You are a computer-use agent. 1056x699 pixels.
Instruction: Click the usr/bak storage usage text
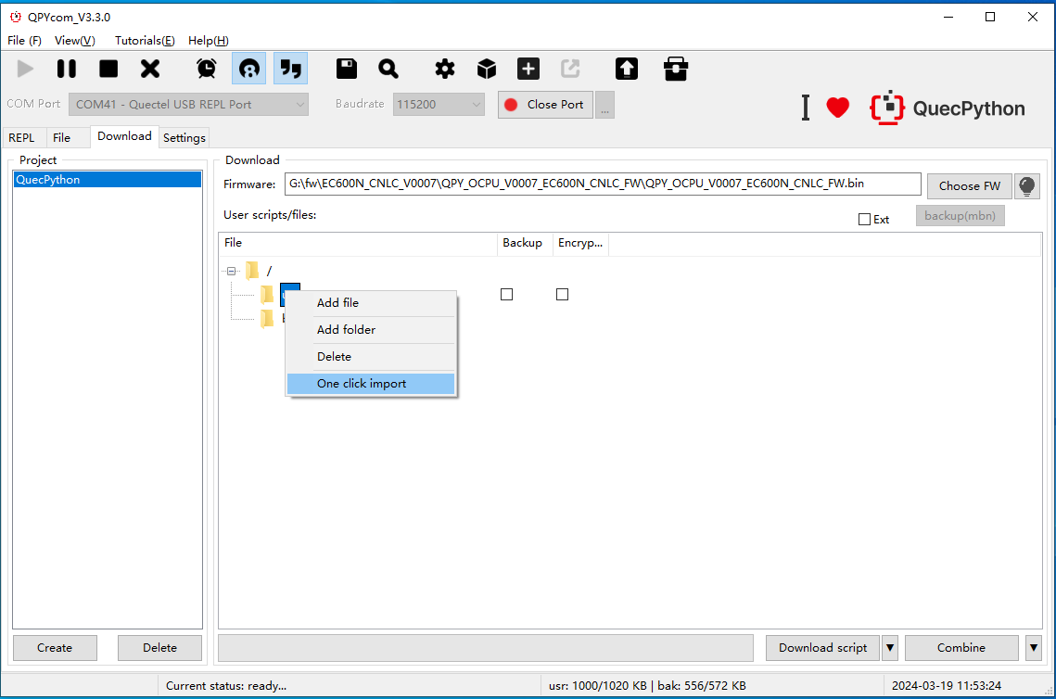[647, 685]
